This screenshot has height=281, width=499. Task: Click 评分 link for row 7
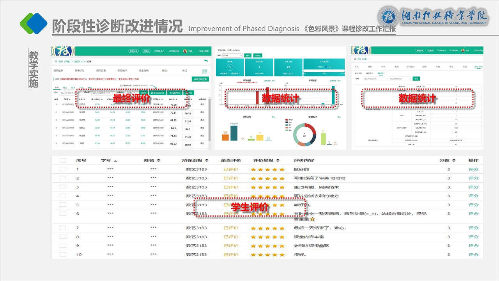473,228
